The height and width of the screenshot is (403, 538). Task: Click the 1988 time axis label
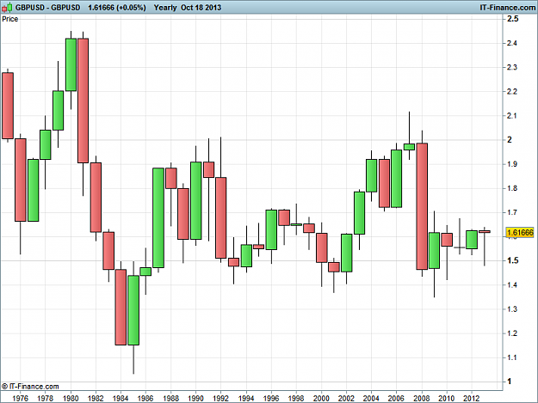(171, 398)
